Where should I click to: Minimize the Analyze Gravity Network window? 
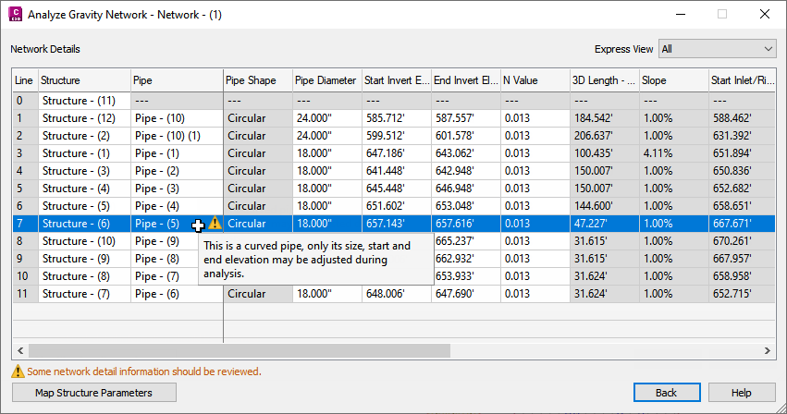tap(681, 14)
